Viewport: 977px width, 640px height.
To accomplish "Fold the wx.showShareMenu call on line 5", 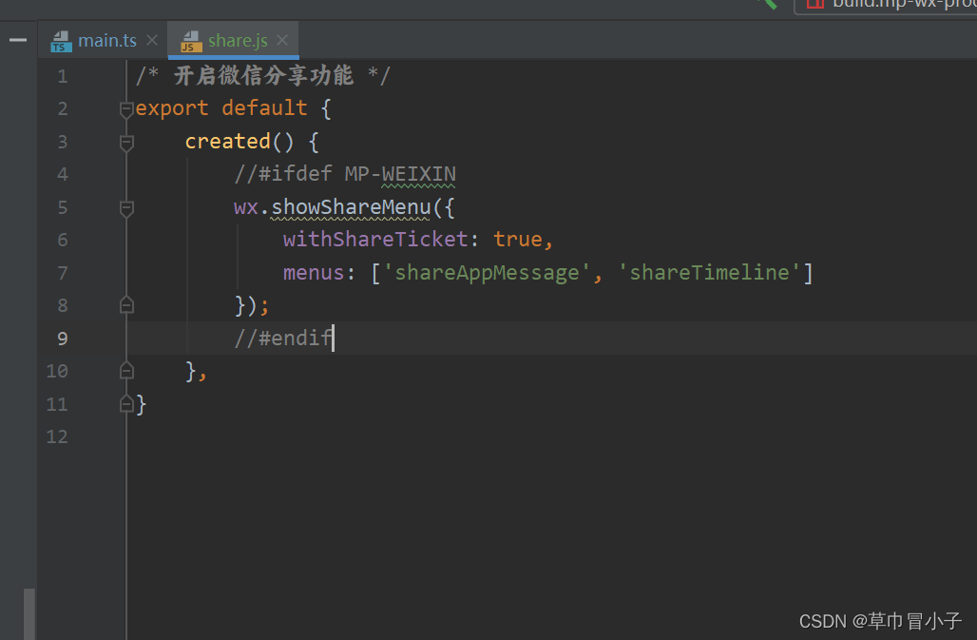I will pyautogui.click(x=125, y=209).
